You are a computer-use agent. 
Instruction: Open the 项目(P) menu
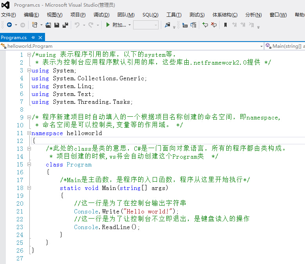78,15
